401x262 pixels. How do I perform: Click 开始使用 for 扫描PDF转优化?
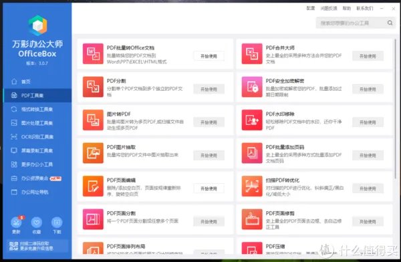tap(368, 188)
